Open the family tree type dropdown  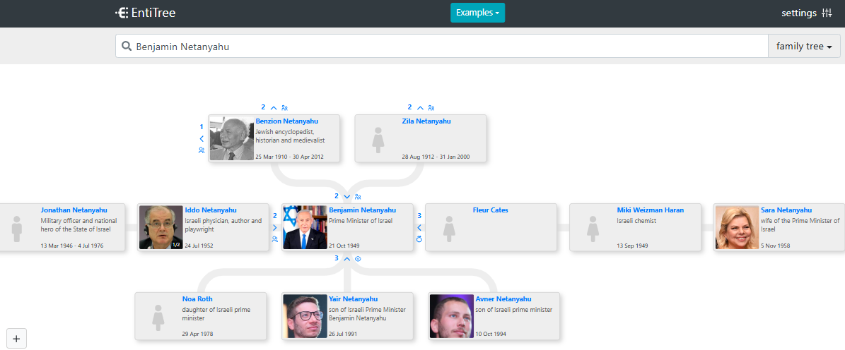click(803, 47)
